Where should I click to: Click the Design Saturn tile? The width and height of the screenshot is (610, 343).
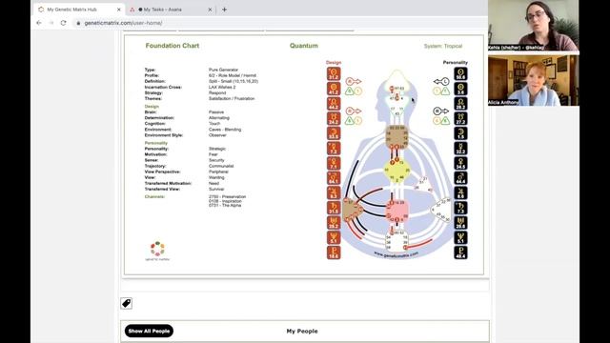[x=334, y=208]
